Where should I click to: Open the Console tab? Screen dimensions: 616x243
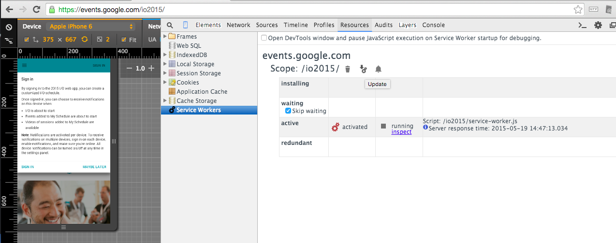[x=434, y=25]
